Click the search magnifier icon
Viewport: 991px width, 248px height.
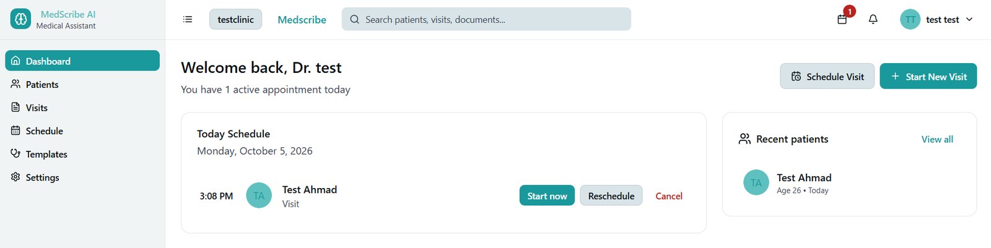(x=355, y=19)
